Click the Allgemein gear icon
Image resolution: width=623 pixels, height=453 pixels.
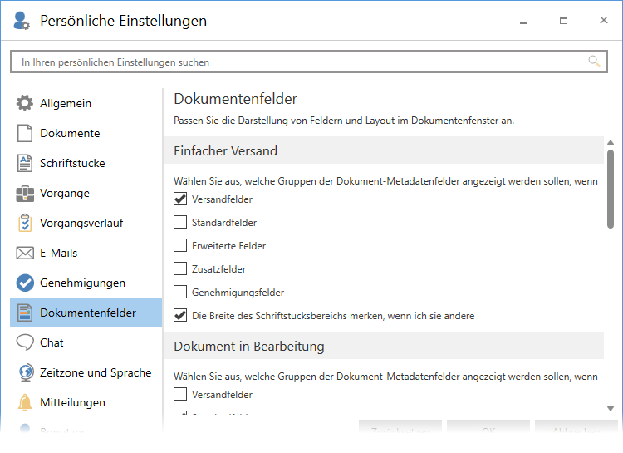point(25,103)
